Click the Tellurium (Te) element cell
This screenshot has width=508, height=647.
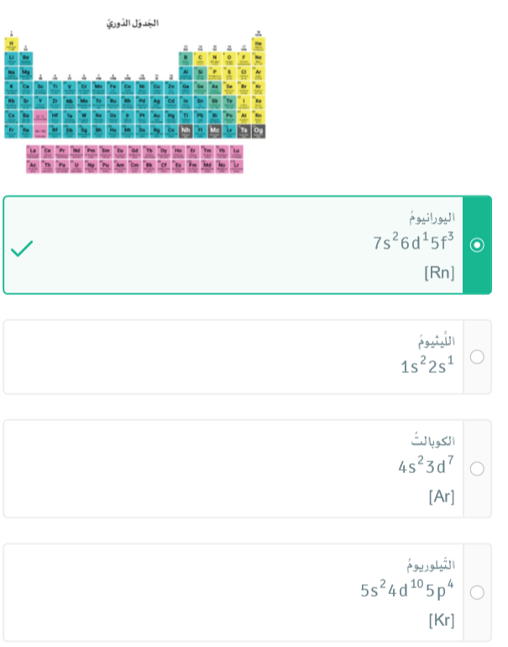click(229, 101)
